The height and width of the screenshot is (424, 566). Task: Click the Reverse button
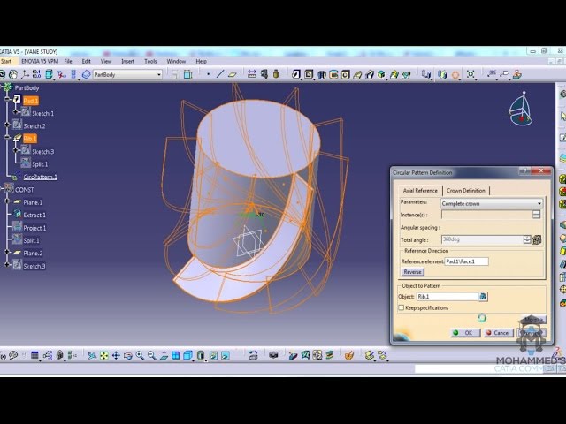click(412, 272)
